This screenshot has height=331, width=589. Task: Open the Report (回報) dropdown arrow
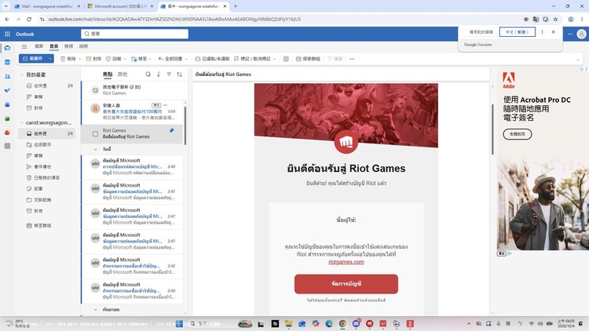[125, 59]
